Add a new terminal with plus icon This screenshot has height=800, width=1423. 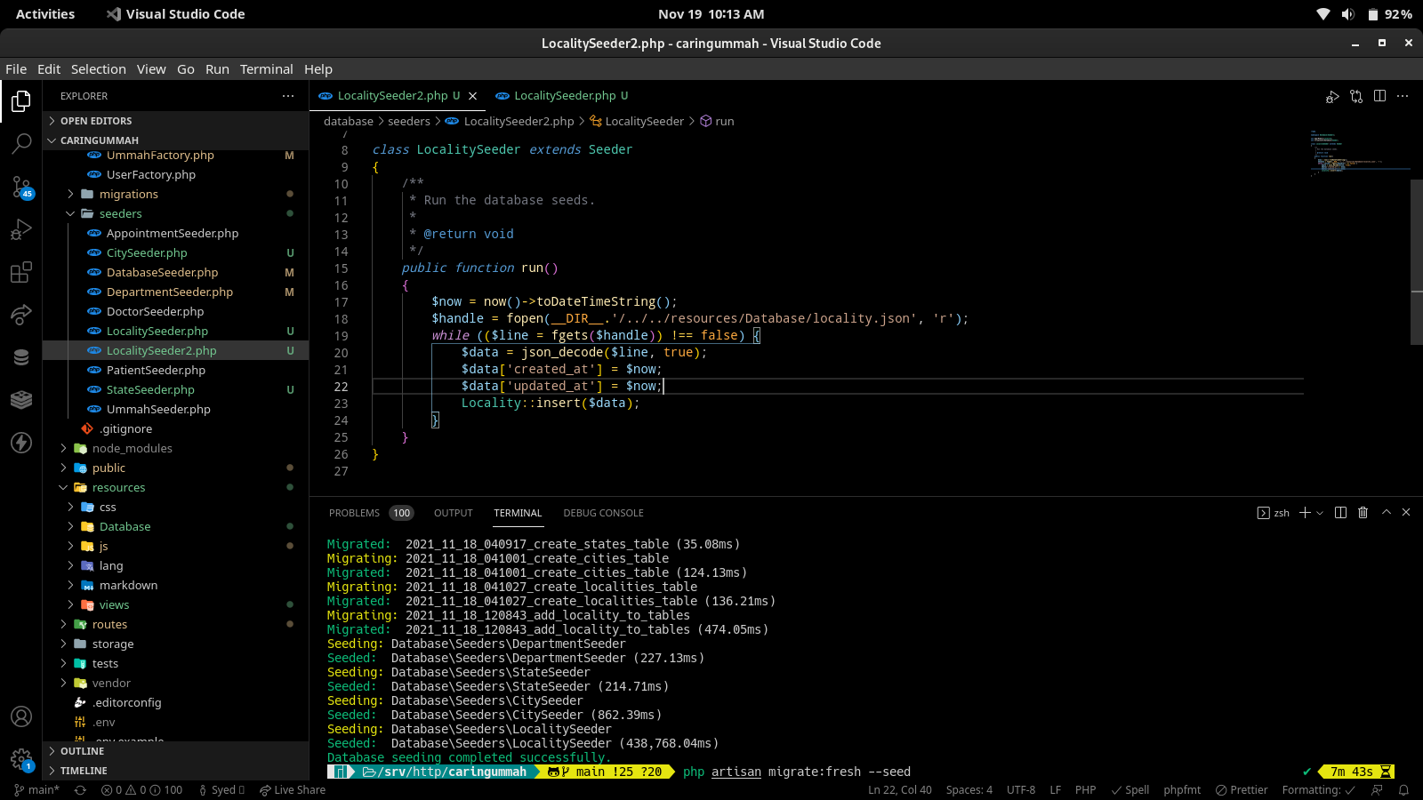[1305, 513]
